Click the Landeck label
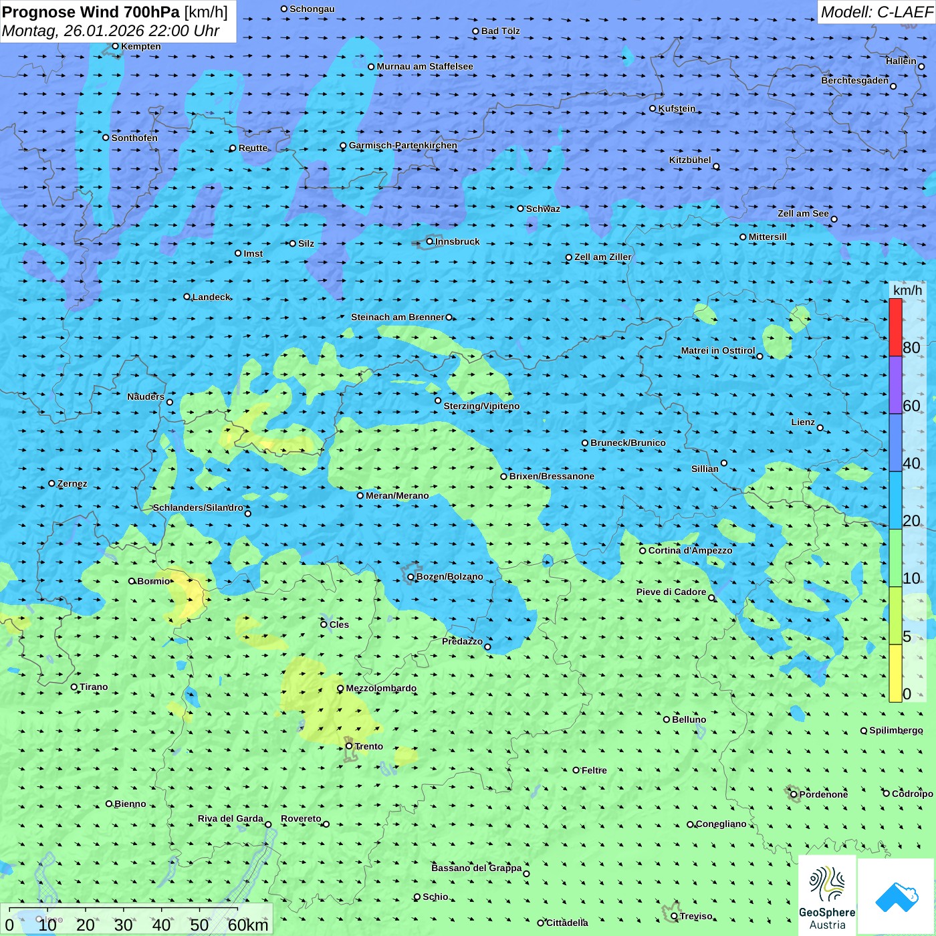 tap(211, 297)
